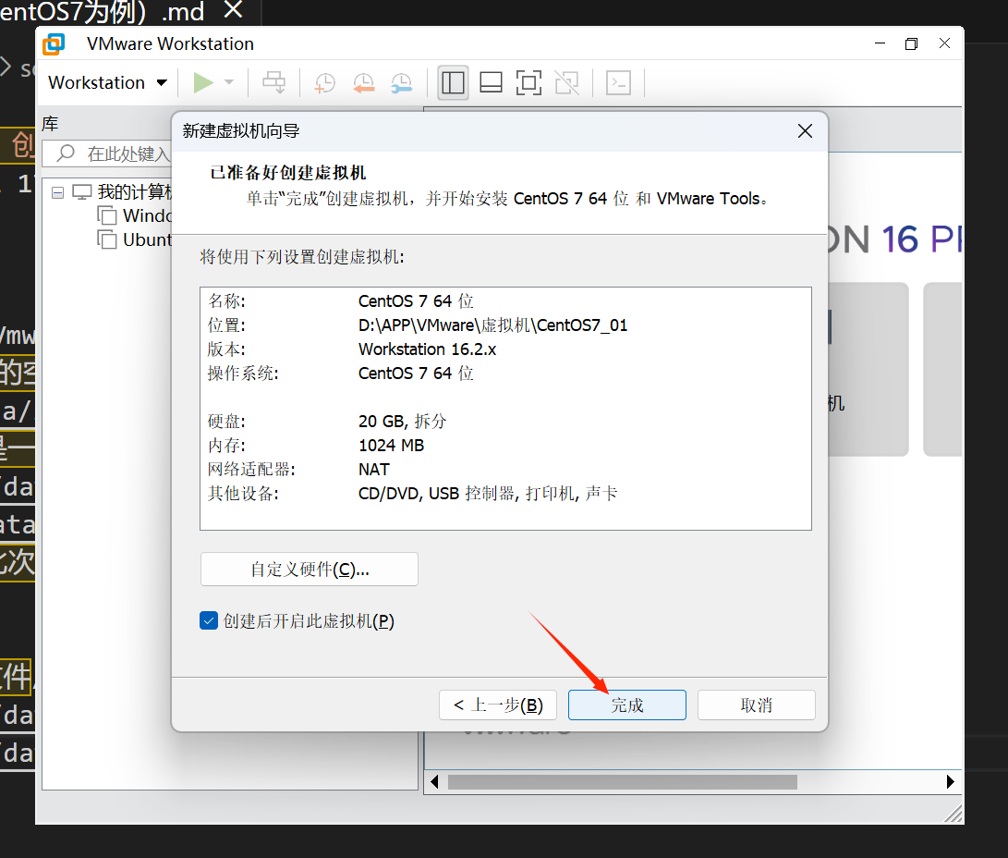Toggle the library sidebar view icon

tap(454, 83)
